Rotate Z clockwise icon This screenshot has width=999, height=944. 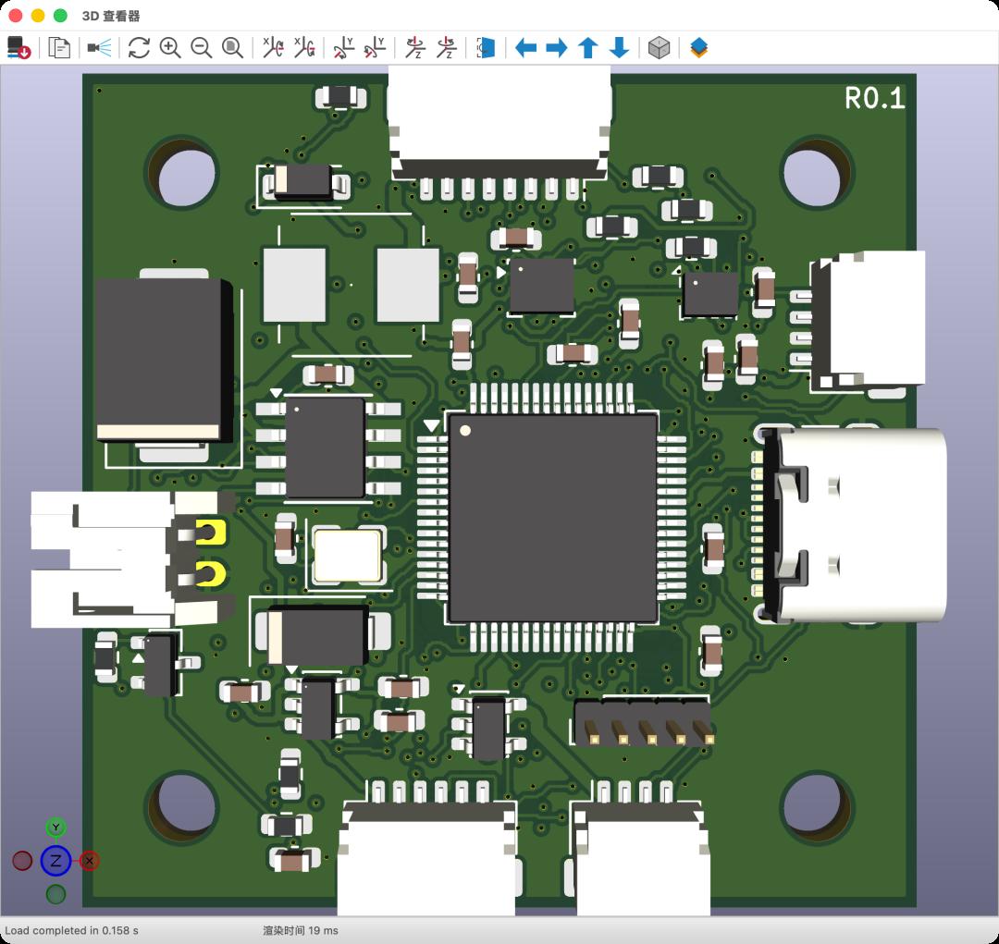pos(415,48)
